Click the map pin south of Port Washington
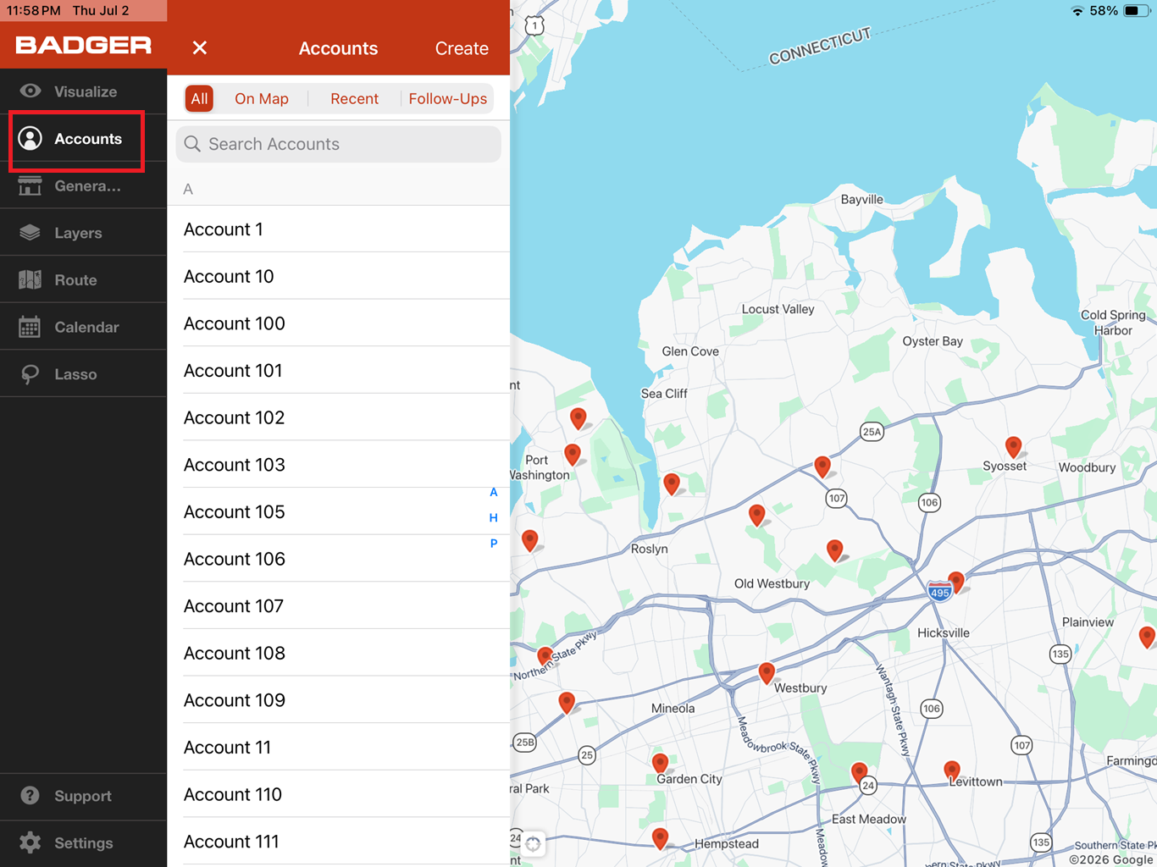The image size is (1157, 867). pyautogui.click(x=530, y=541)
